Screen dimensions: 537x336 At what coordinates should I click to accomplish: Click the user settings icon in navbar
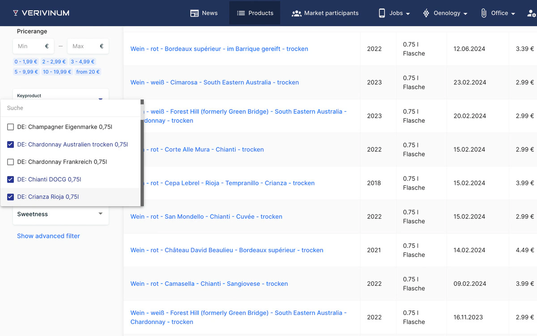(531, 13)
